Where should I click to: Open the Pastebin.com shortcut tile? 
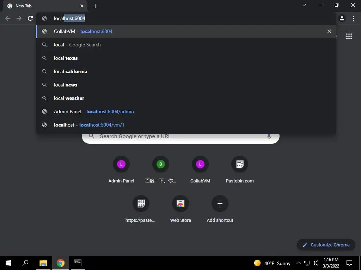(240, 170)
